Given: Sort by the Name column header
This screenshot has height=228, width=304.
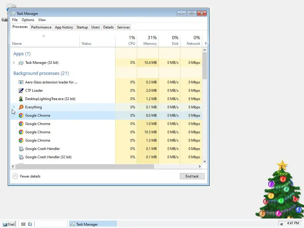Looking at the screenshot, I should 45,41.
